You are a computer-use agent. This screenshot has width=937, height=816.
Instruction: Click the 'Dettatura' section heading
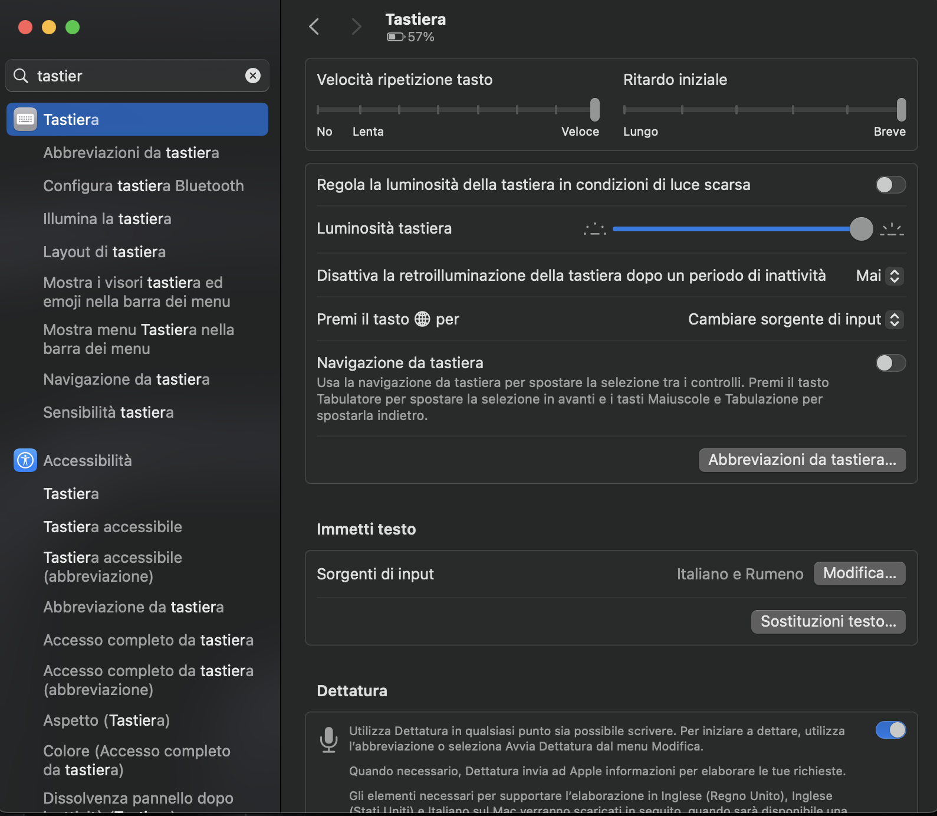click(352, 691)
